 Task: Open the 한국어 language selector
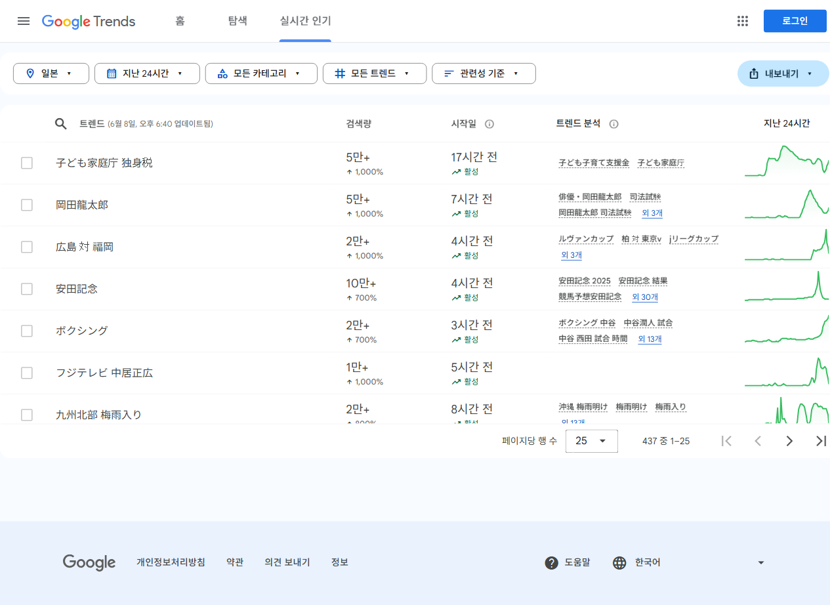click(x=689, y=563)
